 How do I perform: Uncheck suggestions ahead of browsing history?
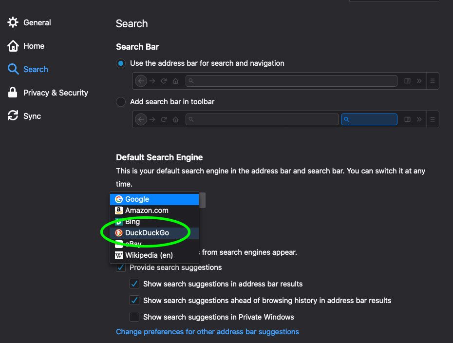point(134,300)
